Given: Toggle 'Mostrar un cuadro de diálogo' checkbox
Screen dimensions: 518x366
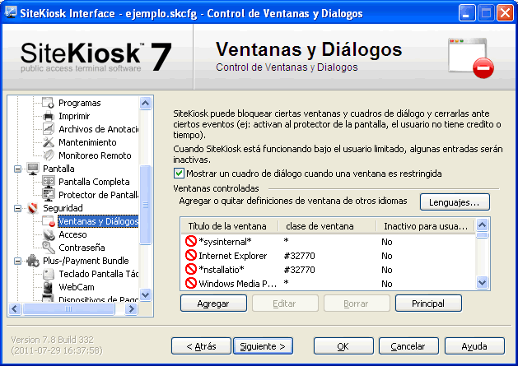Looking at the screenshot, I should pos(180,174).
